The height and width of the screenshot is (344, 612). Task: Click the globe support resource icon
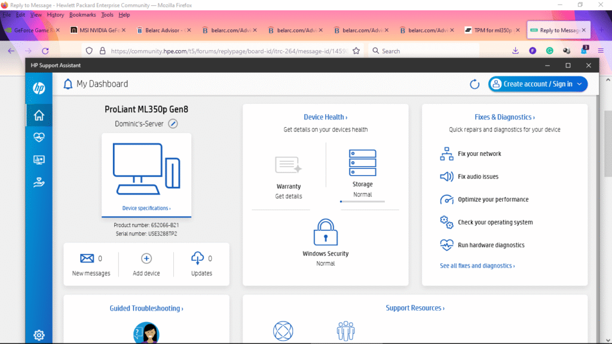tap(283, 331)
